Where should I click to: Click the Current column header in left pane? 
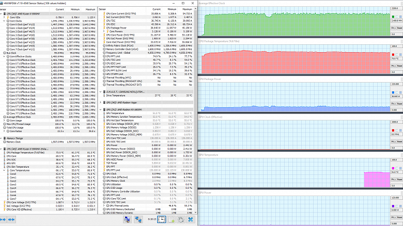(60, 9)
